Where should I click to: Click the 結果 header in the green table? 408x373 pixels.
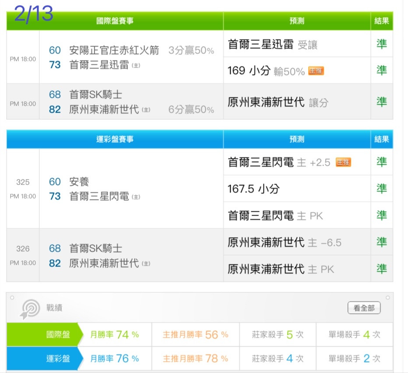(x=381, y=21)
